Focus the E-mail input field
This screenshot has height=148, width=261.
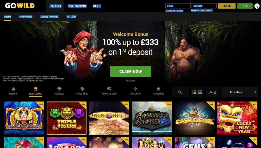click(178, 6)
